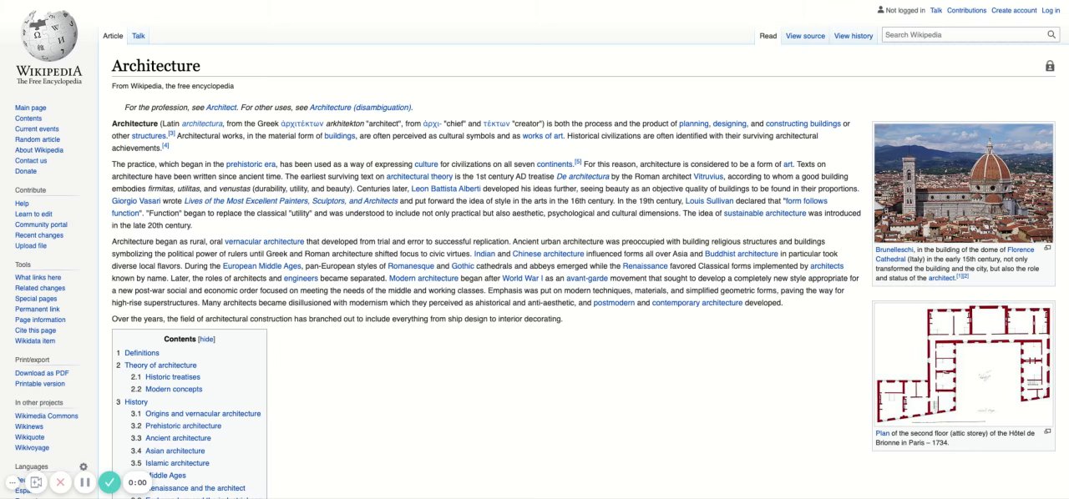
Task: Click the page protection padlock icon
Action: click(x=1050, y=66)
